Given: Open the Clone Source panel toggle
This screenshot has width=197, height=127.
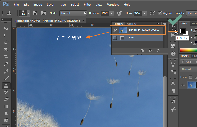Looking at the screenshot, I should (x=44, y=13).
